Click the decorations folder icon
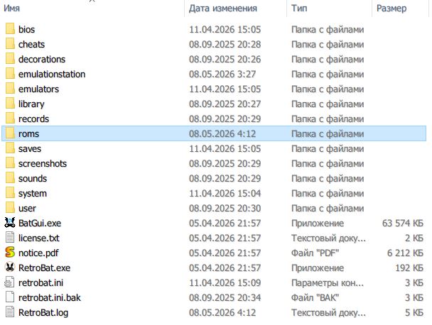The image size is (432, 325). [x=10, y=58]
